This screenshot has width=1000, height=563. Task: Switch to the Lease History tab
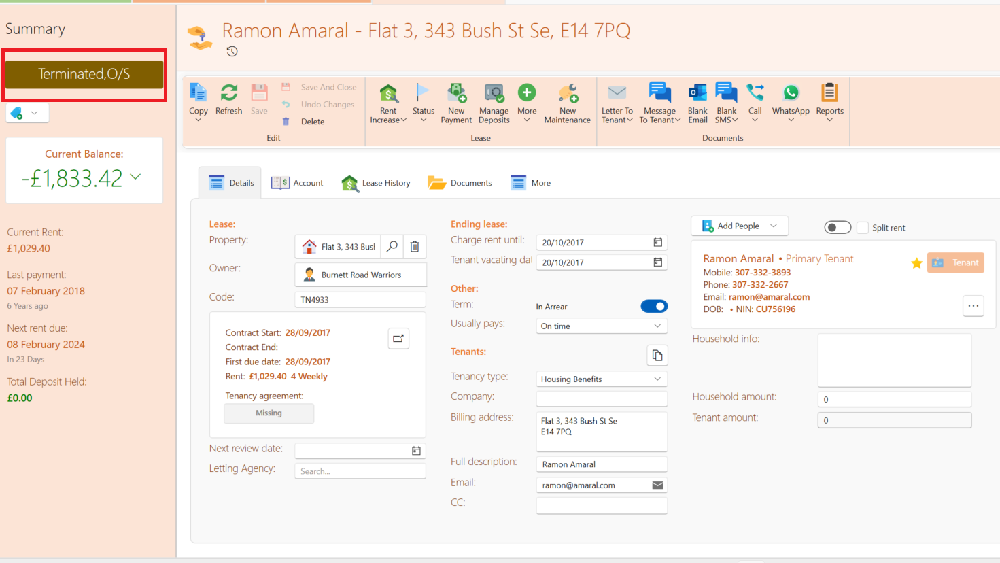376,183
